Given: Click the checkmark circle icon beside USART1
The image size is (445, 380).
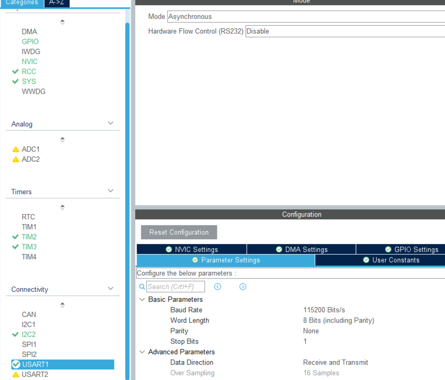Looking at the screenshot, I should (x=16, y=364).
